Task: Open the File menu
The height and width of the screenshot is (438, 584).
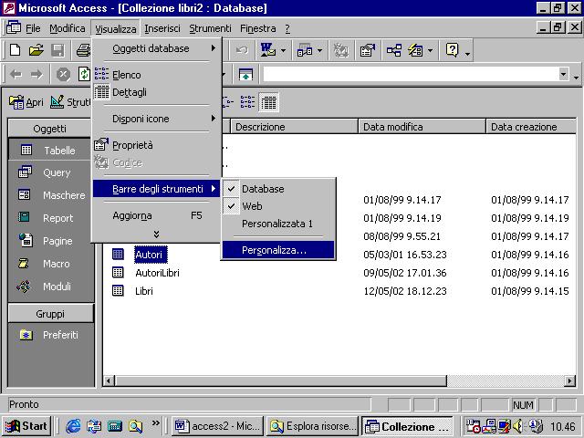Action: point(33,28)
